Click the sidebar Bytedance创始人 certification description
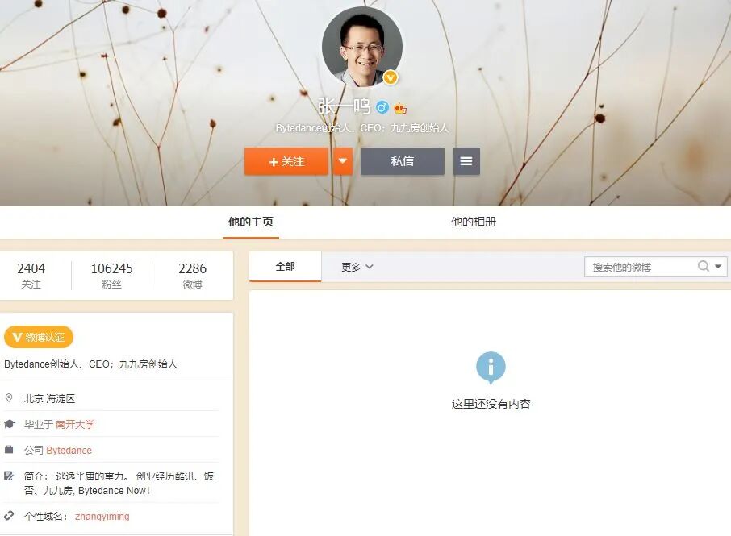This screenshot has width=731, height=536. pyautogui.click(x=91, y=364)
